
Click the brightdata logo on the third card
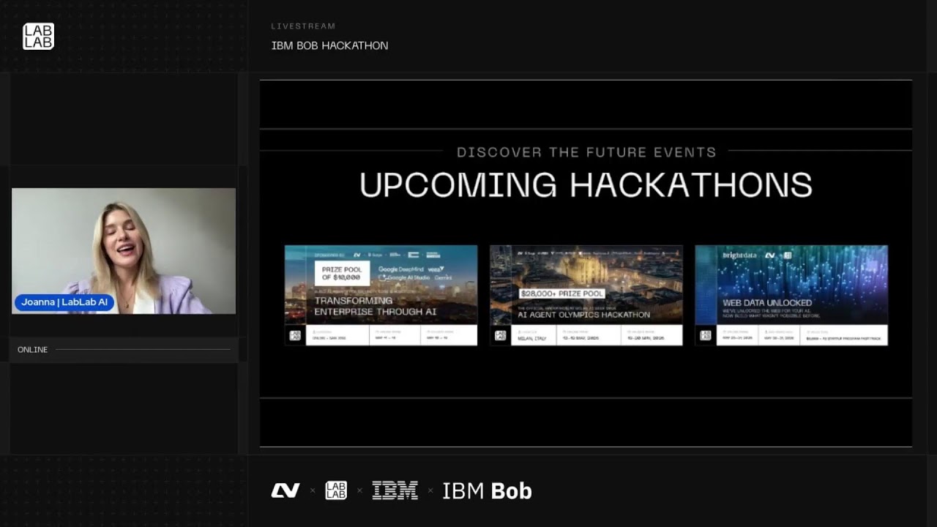point(739,255)
